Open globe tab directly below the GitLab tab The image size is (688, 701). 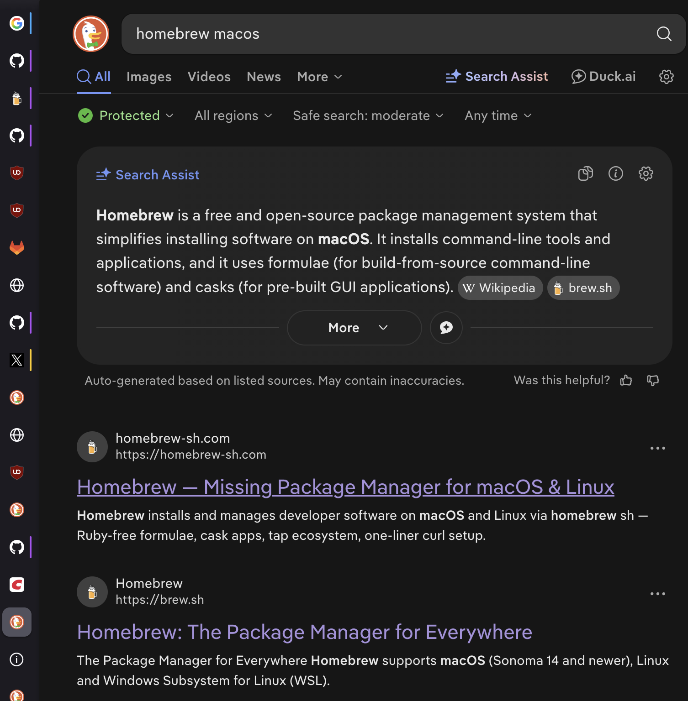(x=17, y=285)
